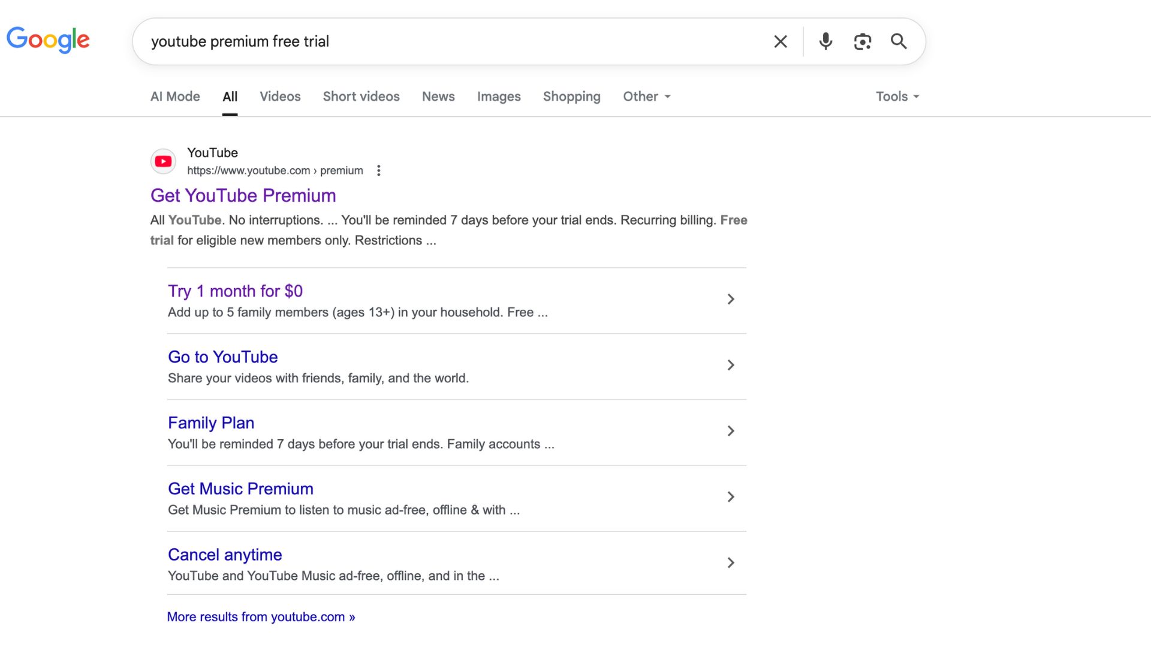1151x647 pixels.
Task: Click snippet 'Get Music Premium to listen'
Action: point(344,510)
